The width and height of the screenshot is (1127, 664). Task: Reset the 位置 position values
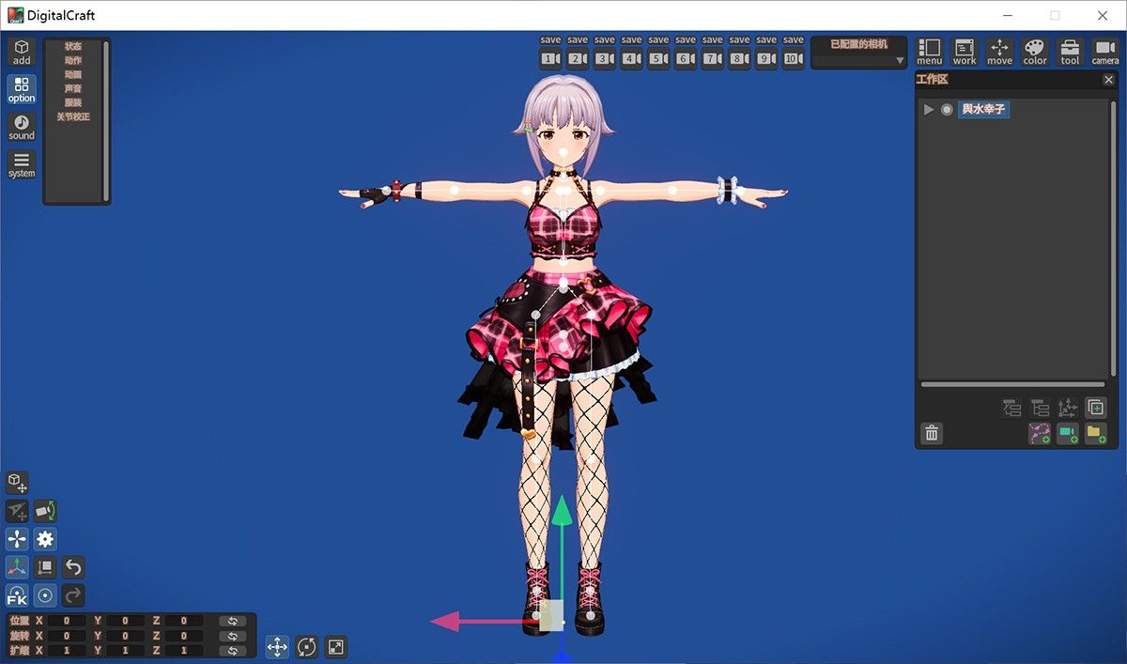[x=232, y=621]
